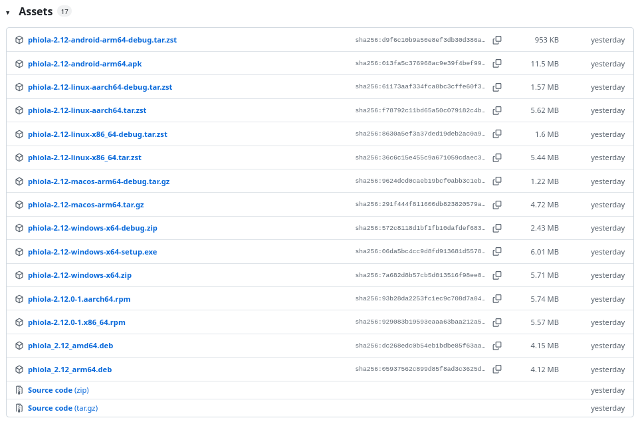Download phiola-2.12-android-arm64-debug.tar.zst

click(x=102, y=40)
